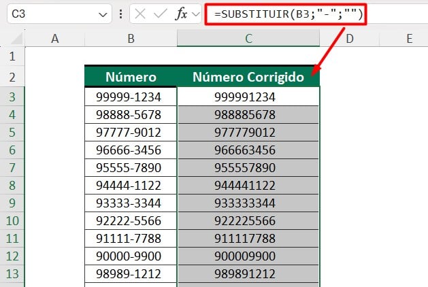428x287 pixels.
Task: Select cell containing 989891212
Action: [x=248, y=273]
